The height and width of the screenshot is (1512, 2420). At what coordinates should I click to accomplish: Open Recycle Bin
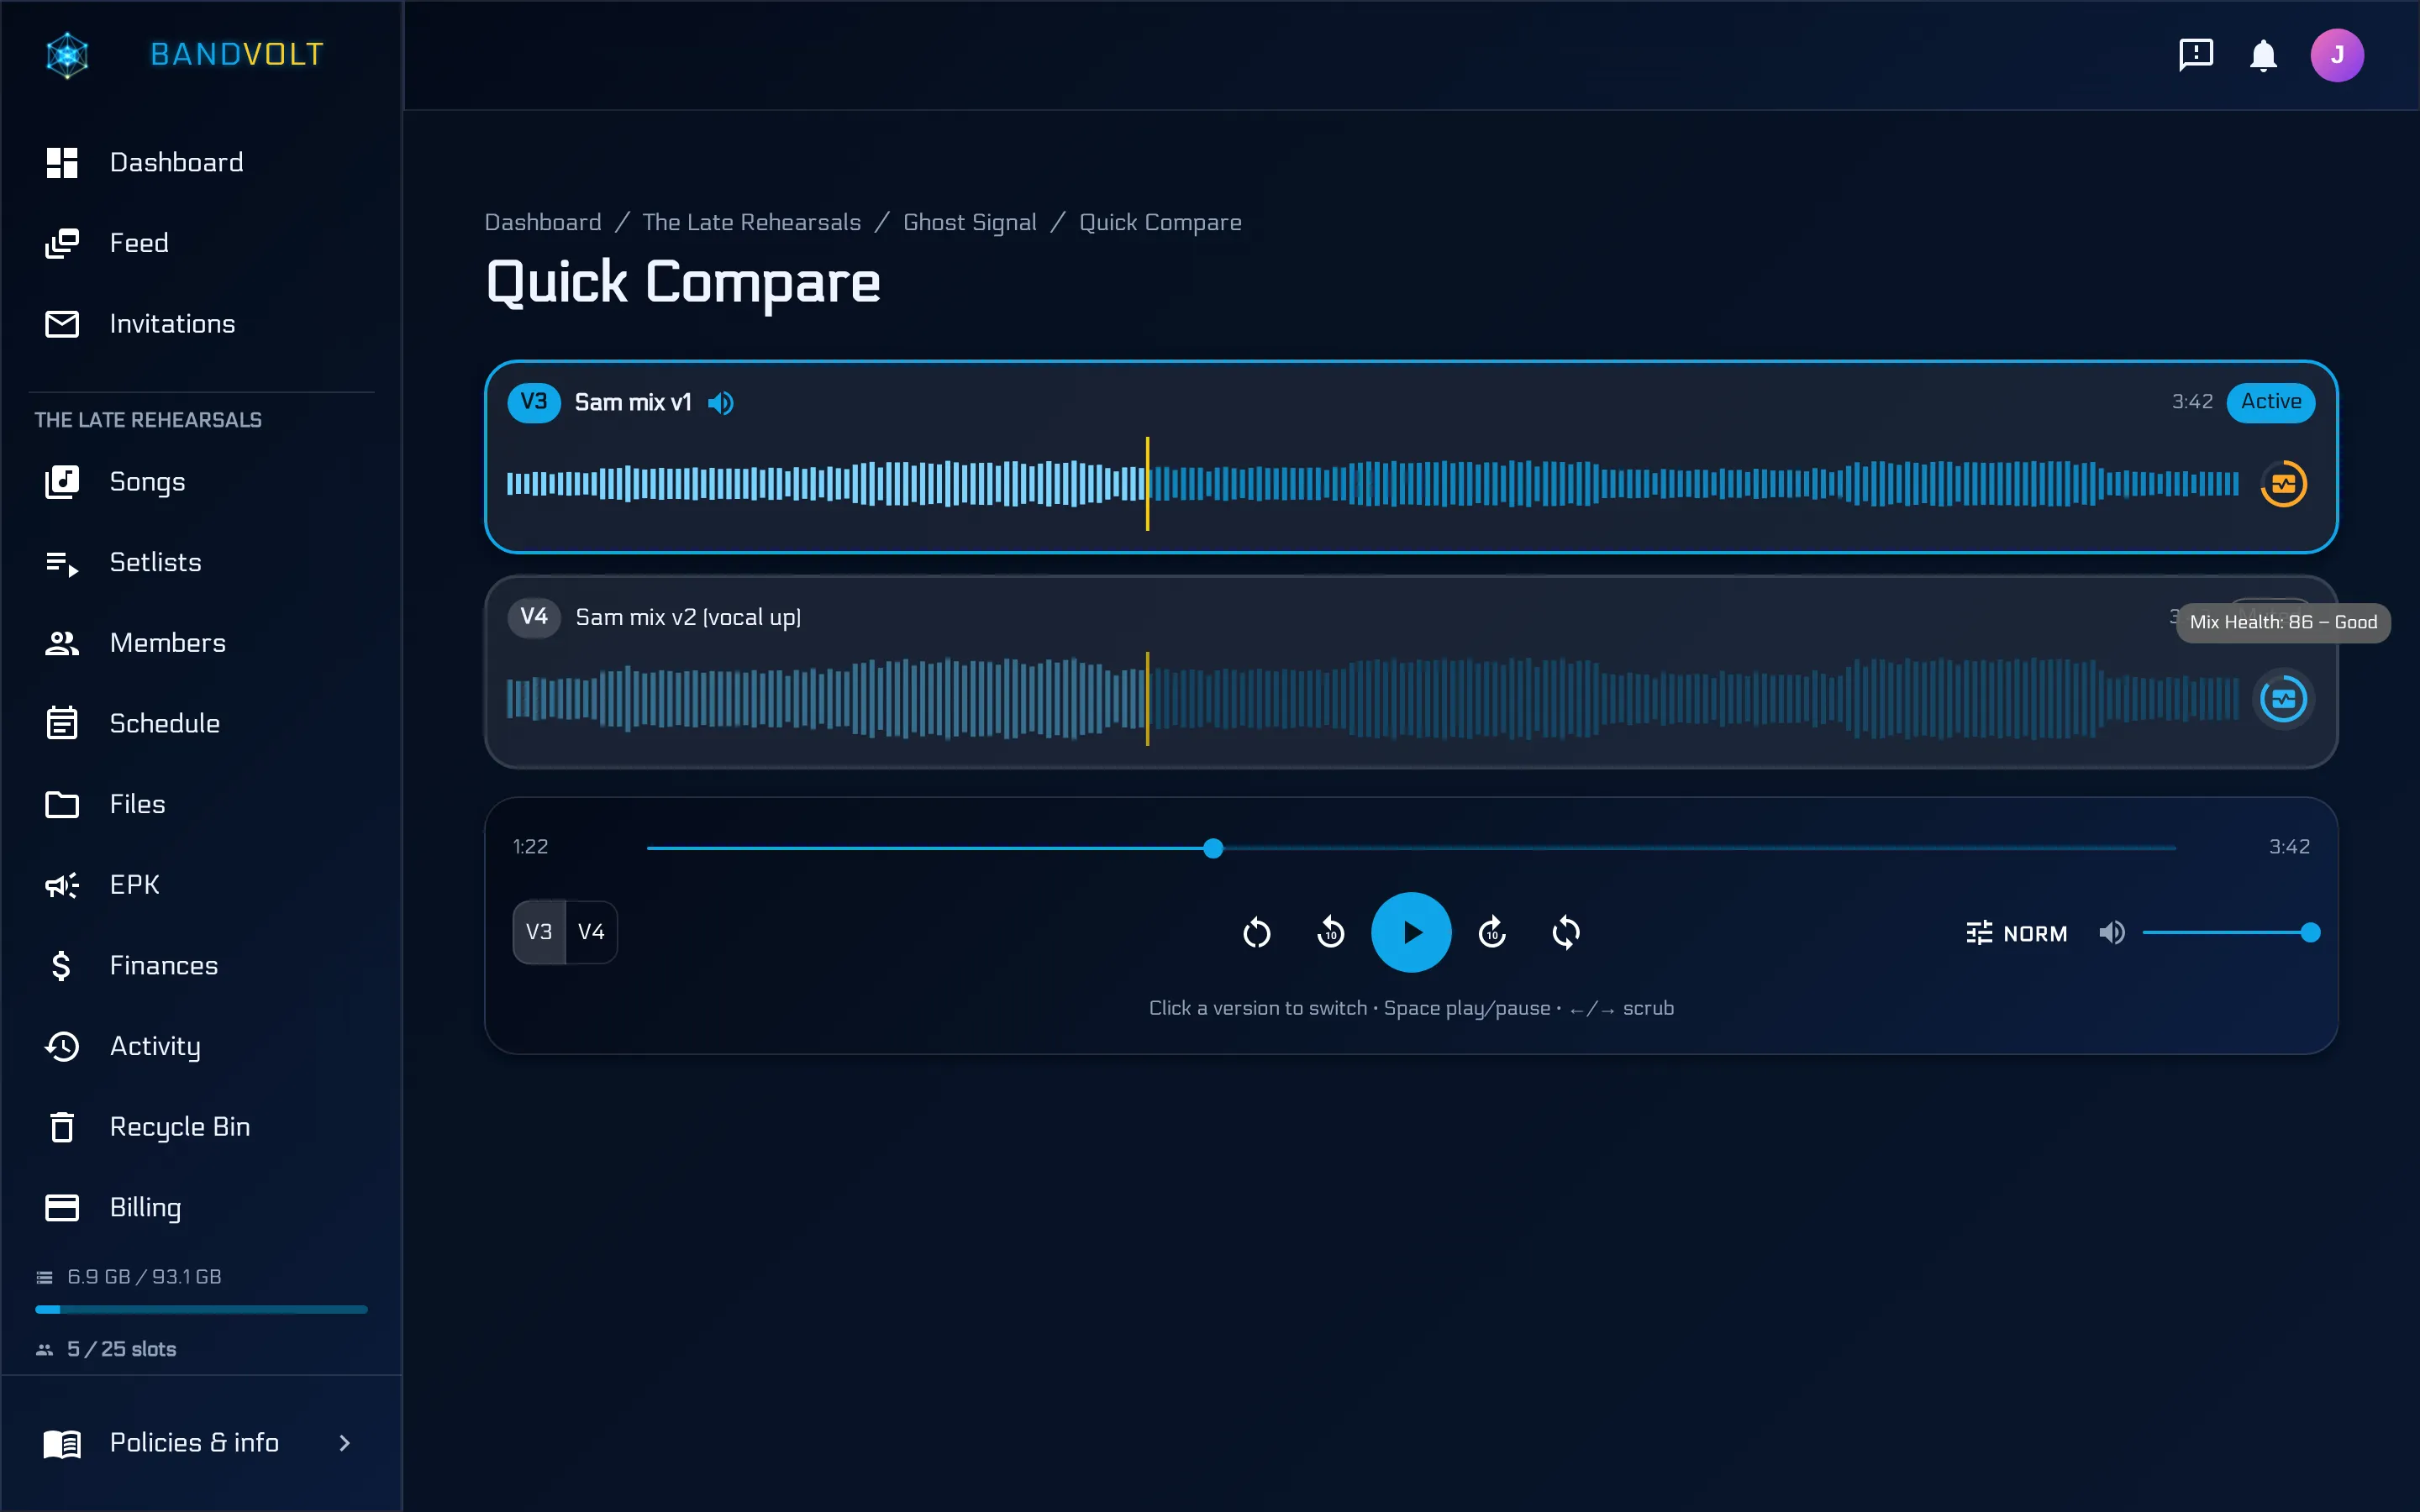click(x=201, y=1127)
